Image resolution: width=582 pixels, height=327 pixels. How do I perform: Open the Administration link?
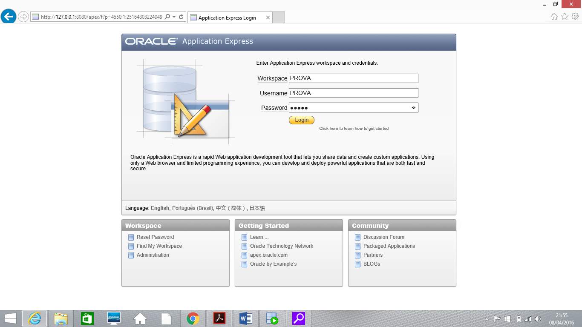(153, 255)
